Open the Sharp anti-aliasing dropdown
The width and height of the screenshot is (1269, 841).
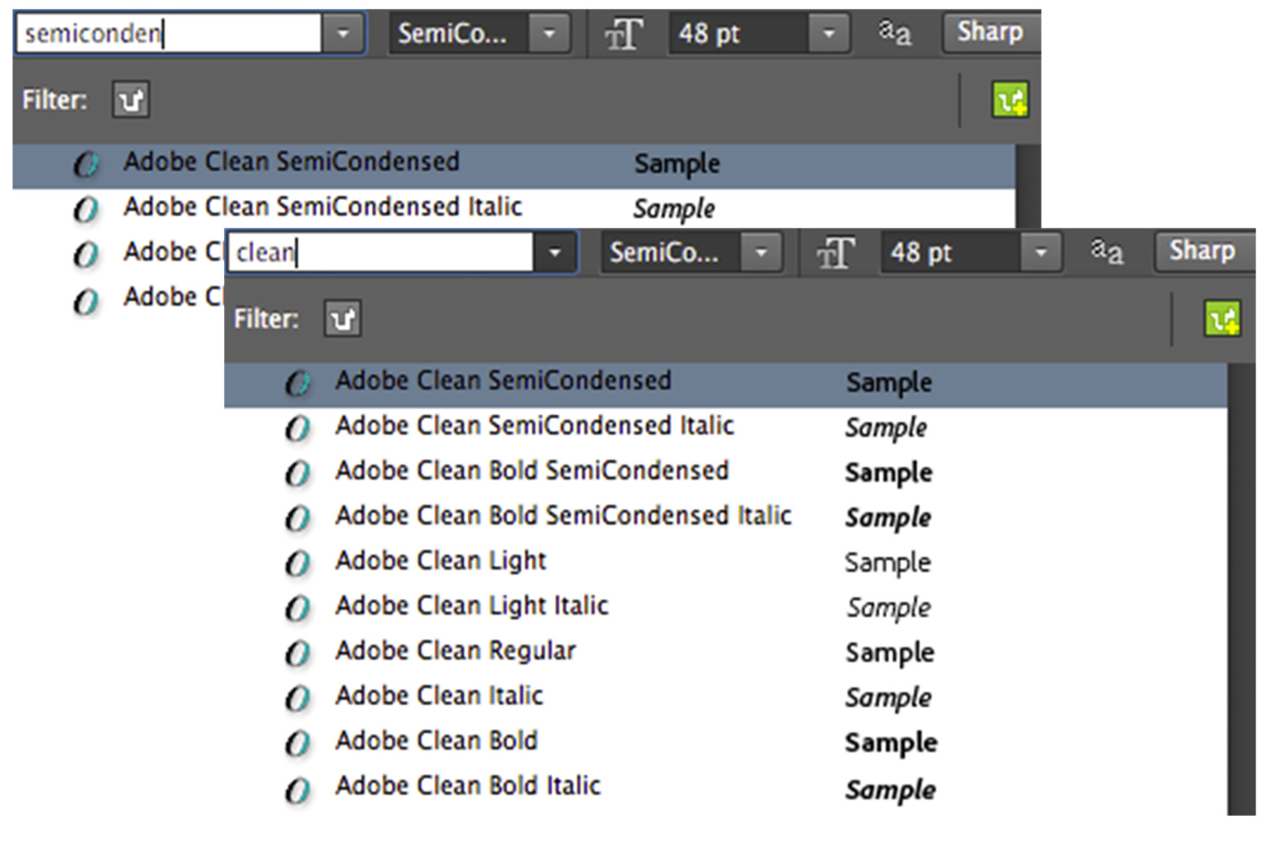[1203, 251]
